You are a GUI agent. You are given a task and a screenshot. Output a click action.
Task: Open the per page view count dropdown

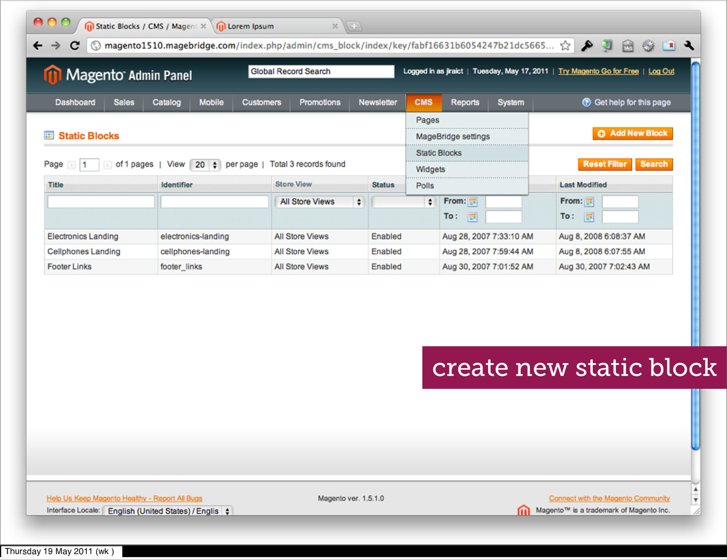click(205, 165)
